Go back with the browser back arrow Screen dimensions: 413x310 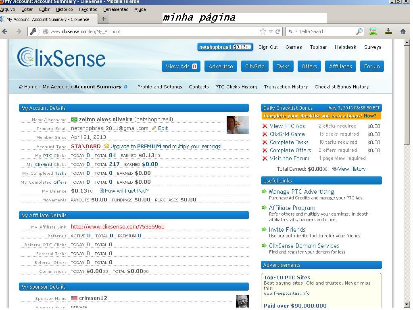tap(4, 31)
